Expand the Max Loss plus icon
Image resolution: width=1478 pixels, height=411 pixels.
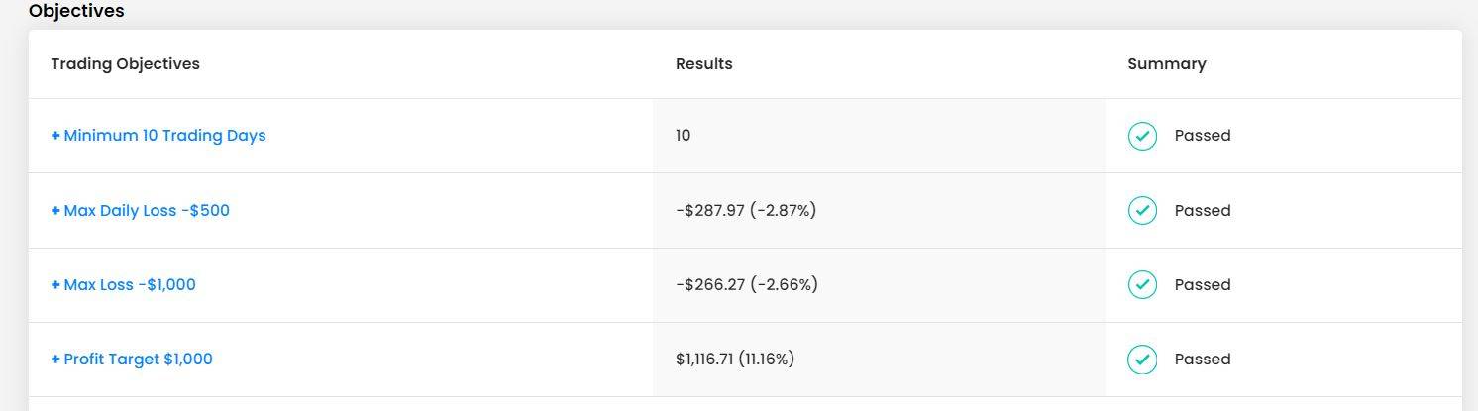55,285
